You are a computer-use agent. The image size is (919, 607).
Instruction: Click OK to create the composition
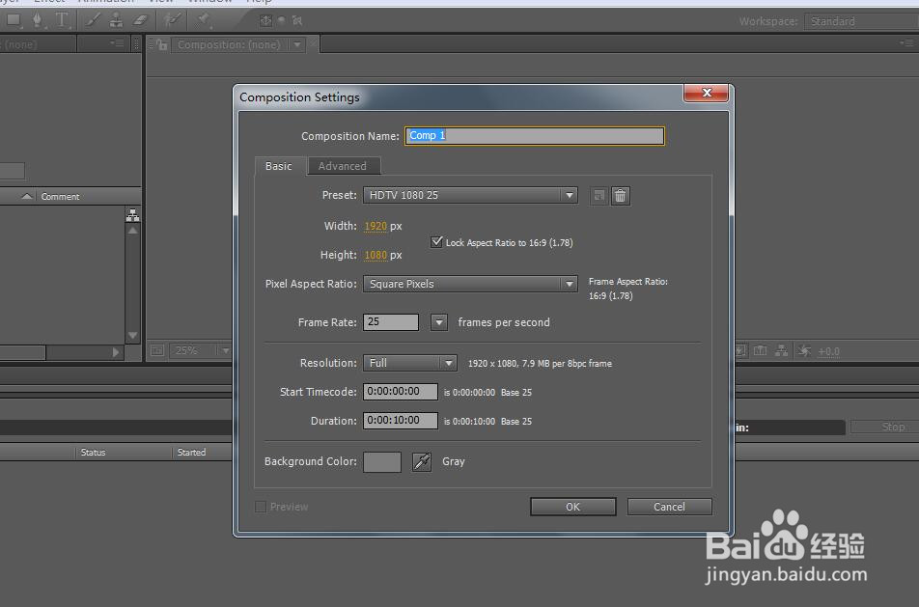pyautogui.click(x=572, y=507)
